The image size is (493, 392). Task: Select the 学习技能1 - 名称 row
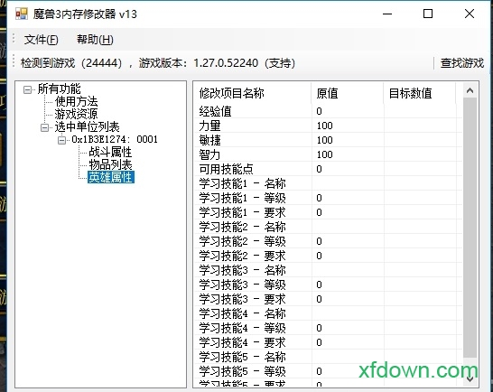329,183
